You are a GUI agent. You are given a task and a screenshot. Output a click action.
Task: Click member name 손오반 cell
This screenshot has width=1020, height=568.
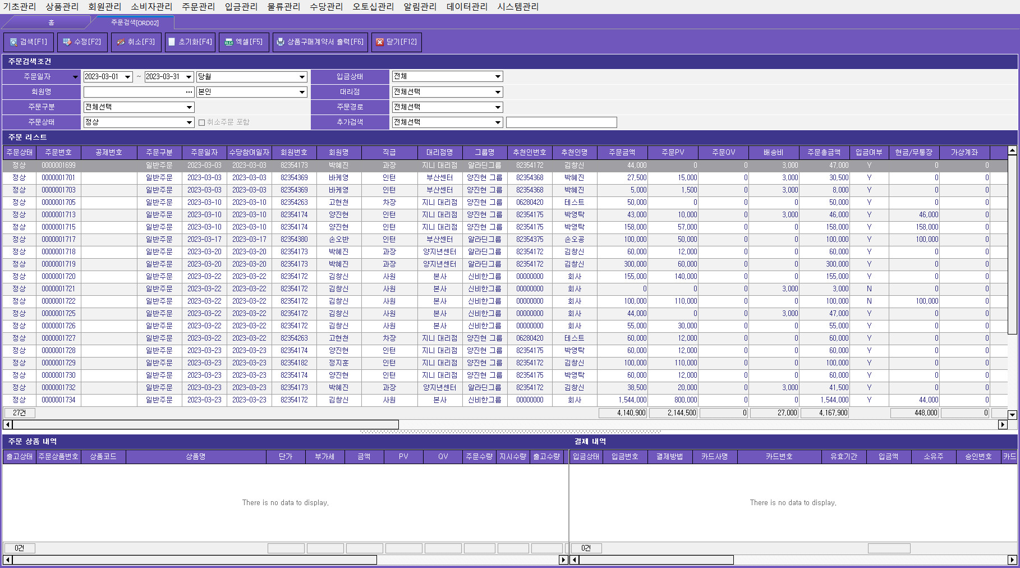click(x=339, y=240)
